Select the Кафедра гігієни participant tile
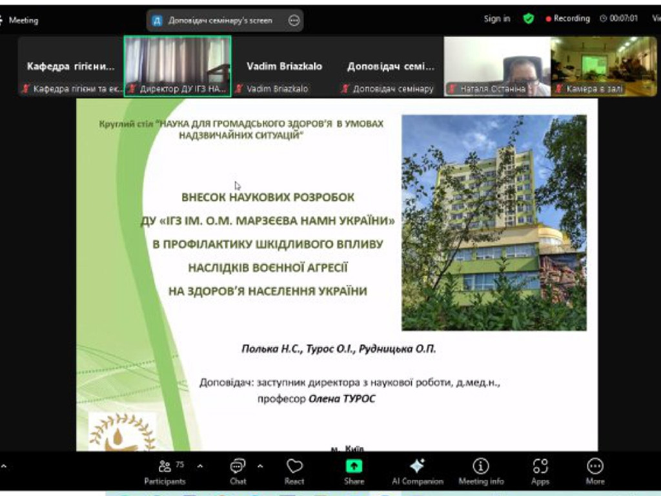This screenshot has width=661, height=496. [x=70, y=67]
